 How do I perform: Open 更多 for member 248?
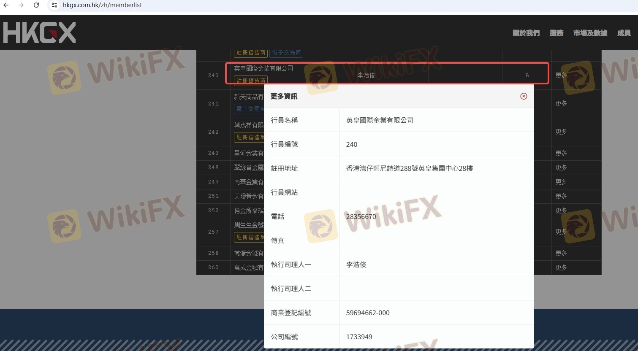pos(561,167)
